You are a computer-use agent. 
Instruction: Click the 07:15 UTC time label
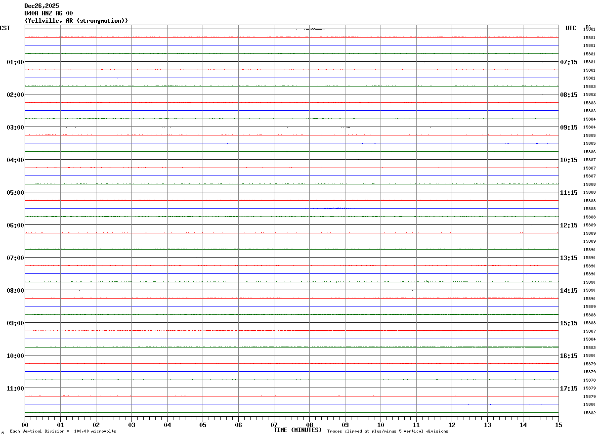(568, 62)
